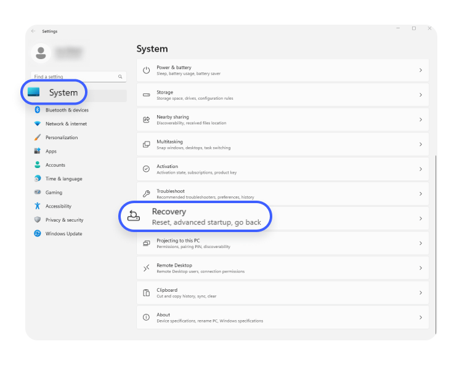
Task: Open Troubleshoot label
Action: (170, 191)
